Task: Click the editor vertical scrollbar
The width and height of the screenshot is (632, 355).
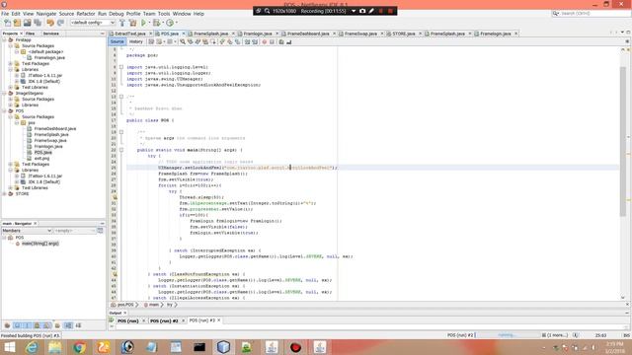Action: pyautogui.click(x=623, y=141)
